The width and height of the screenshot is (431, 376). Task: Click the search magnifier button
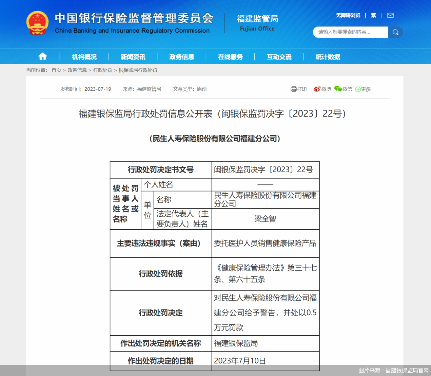(395, 32)
